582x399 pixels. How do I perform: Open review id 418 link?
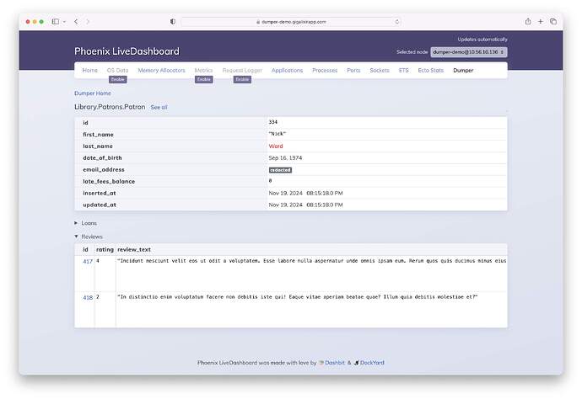coord(88,297)
